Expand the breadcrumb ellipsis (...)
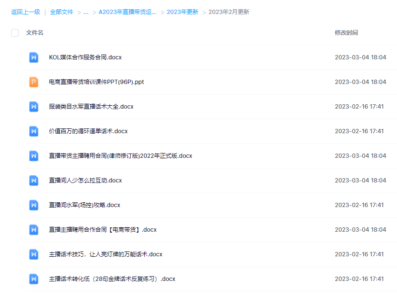The image size is (397, 293). click(86, 12)
